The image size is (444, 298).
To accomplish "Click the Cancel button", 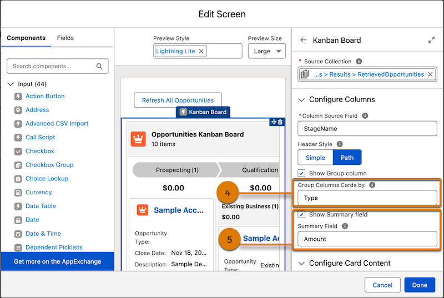I will [x=382, y=285].
